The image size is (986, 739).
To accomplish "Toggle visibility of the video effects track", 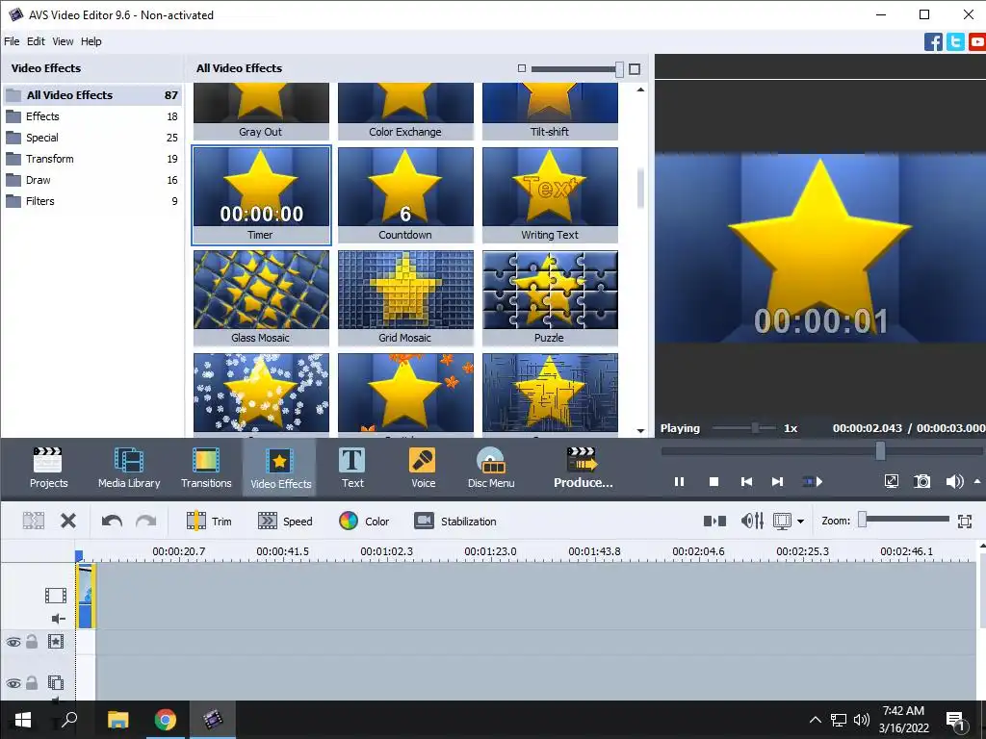I will coord(13,642).
